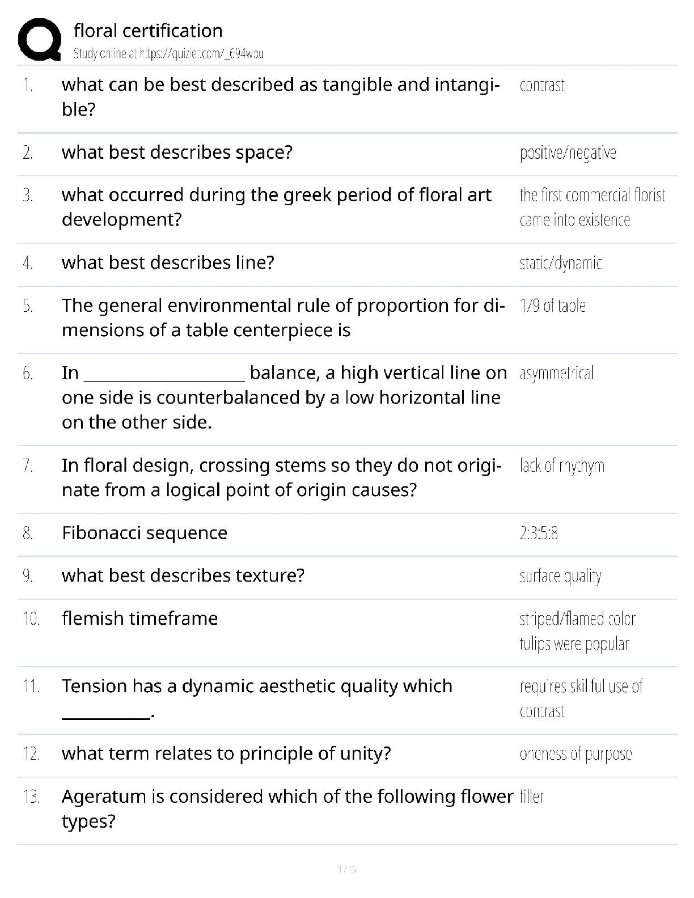Image resolution: width=694 pixels, height=898 pixels.
Task: Click the "positive/negative" answer text
Action: pyautogui.click(x=568, y=153)
